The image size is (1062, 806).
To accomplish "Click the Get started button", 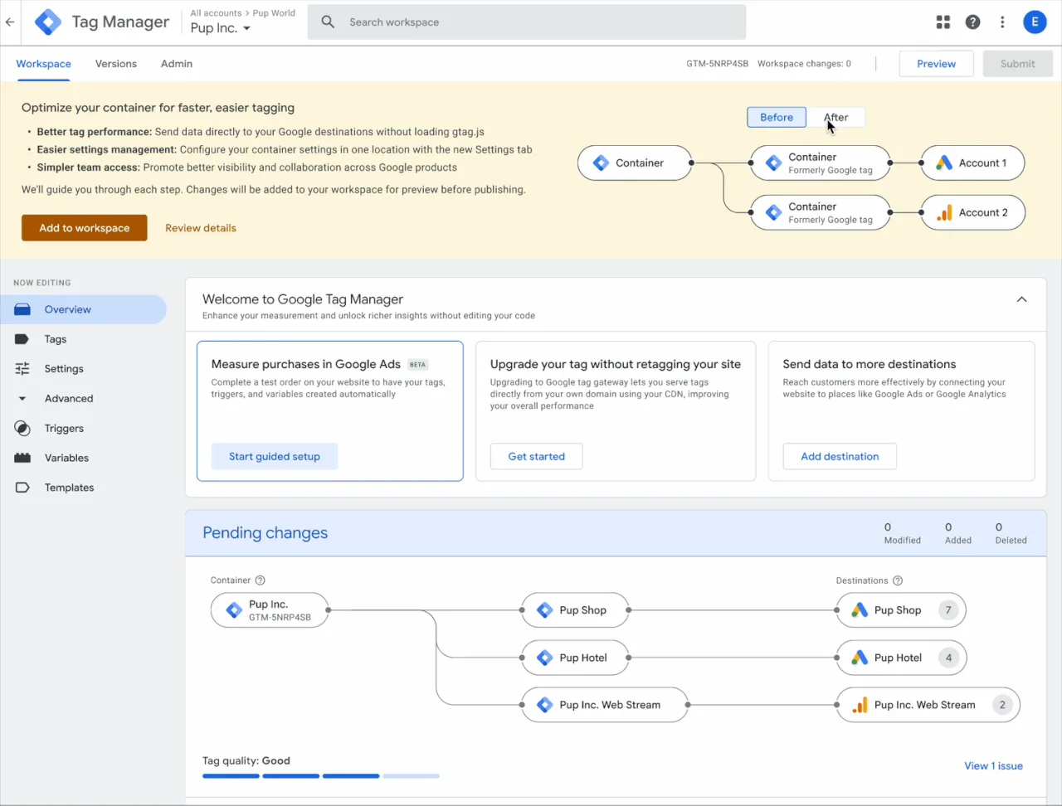I will point(536,456).
